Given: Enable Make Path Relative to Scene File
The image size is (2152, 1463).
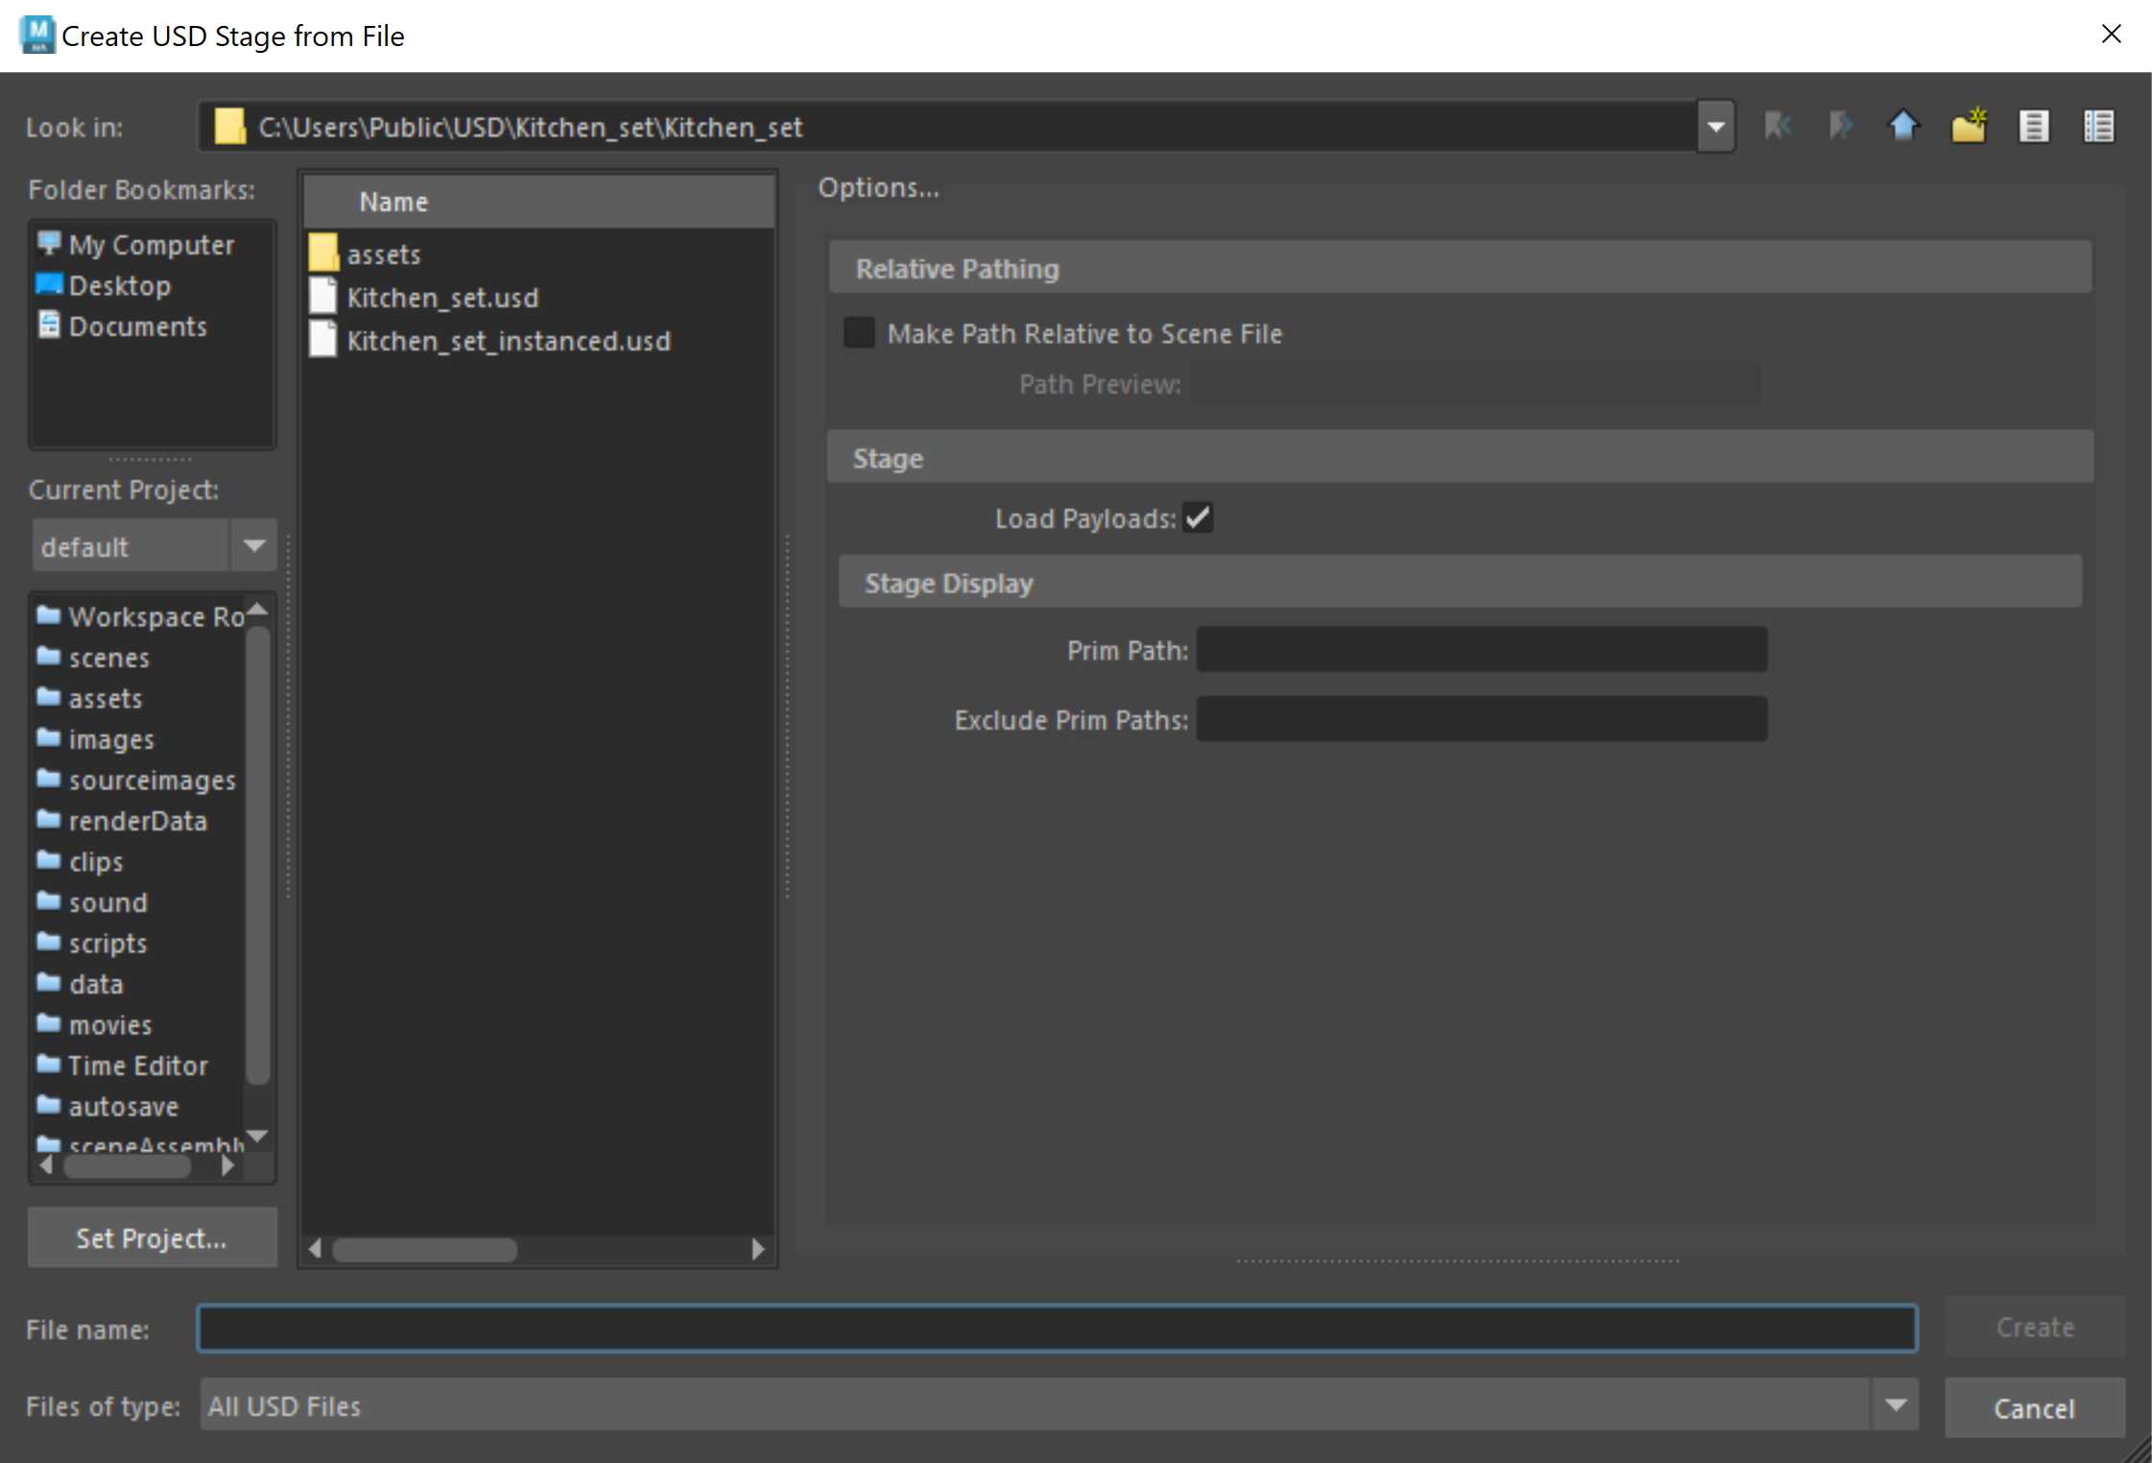Looking at the screenshot, I should point(859,333).
